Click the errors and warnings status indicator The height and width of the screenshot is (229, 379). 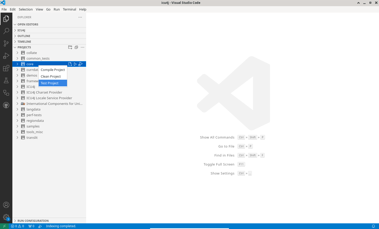tap(18, 226)
